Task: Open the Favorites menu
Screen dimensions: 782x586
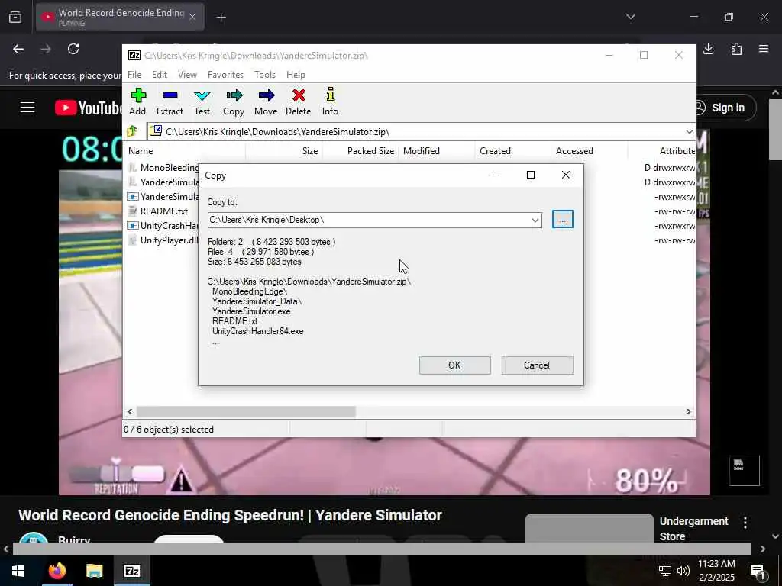Action: point(225,75)
